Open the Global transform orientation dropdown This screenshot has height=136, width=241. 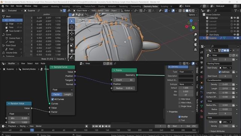[127, 11]
